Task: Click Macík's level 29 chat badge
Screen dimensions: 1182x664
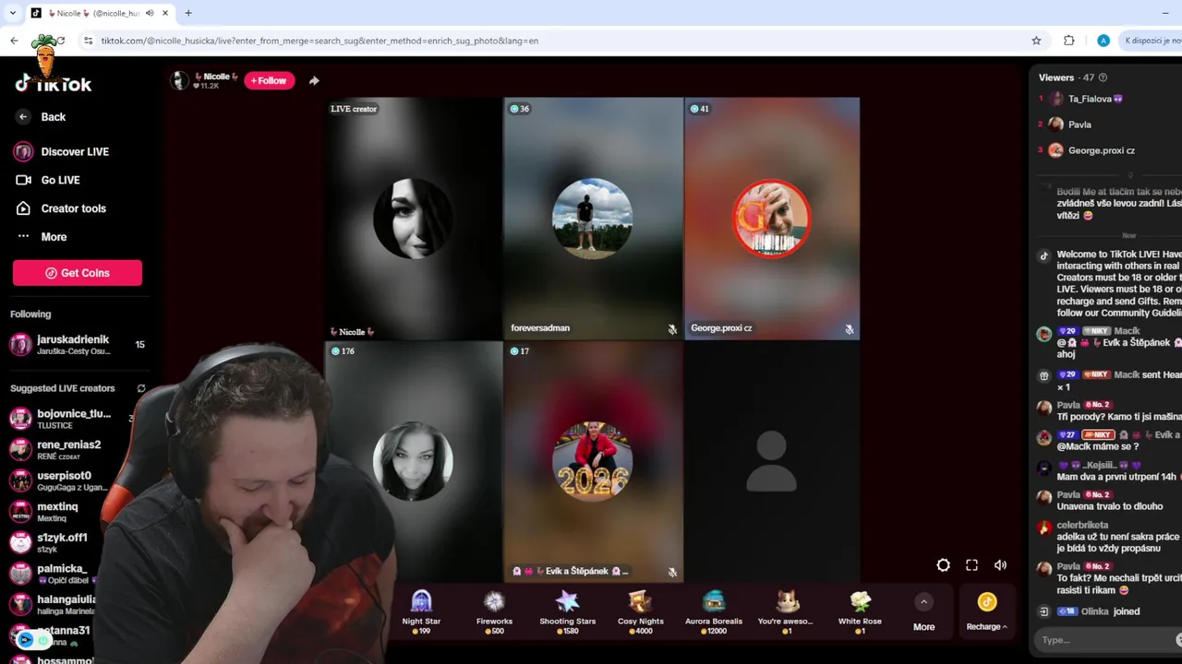Action: coord(1067,331)
